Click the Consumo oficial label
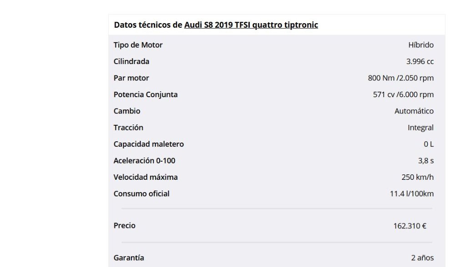This screenshot has width=455, height=267. coord(142,193)
